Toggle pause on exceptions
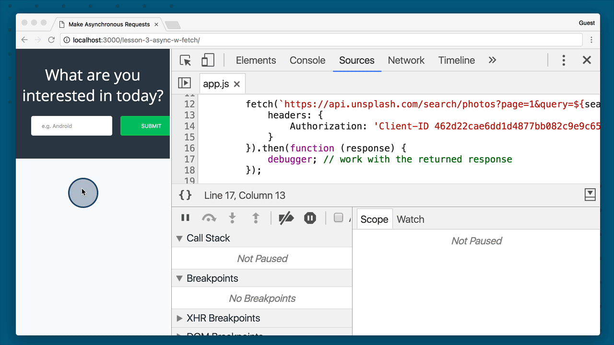The image size is (614, 345). tap(310, 218)
